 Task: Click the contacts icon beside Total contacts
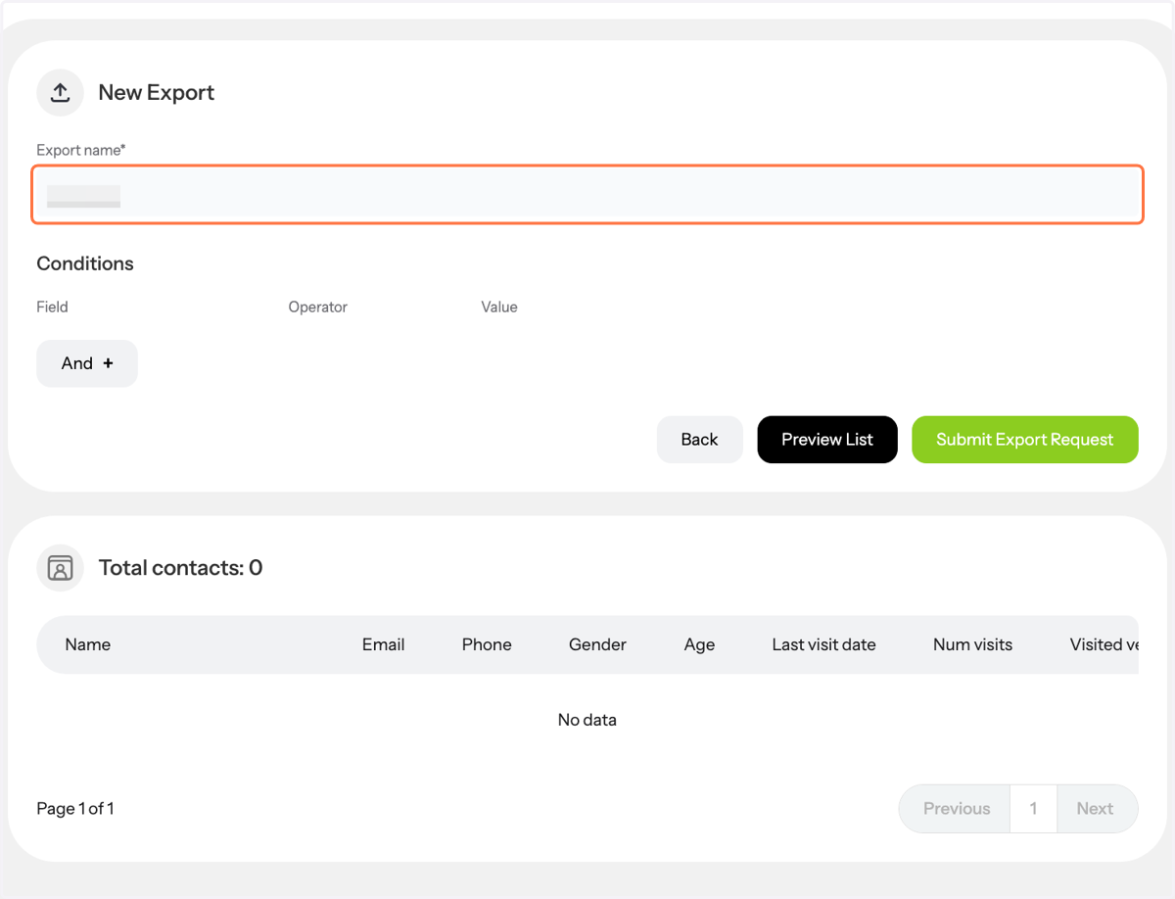(60, 568)
